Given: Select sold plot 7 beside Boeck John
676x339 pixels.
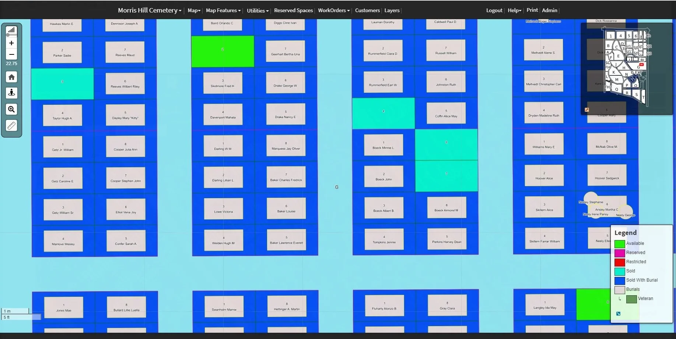Looking at the screenshot, I should tap(446, 176).
